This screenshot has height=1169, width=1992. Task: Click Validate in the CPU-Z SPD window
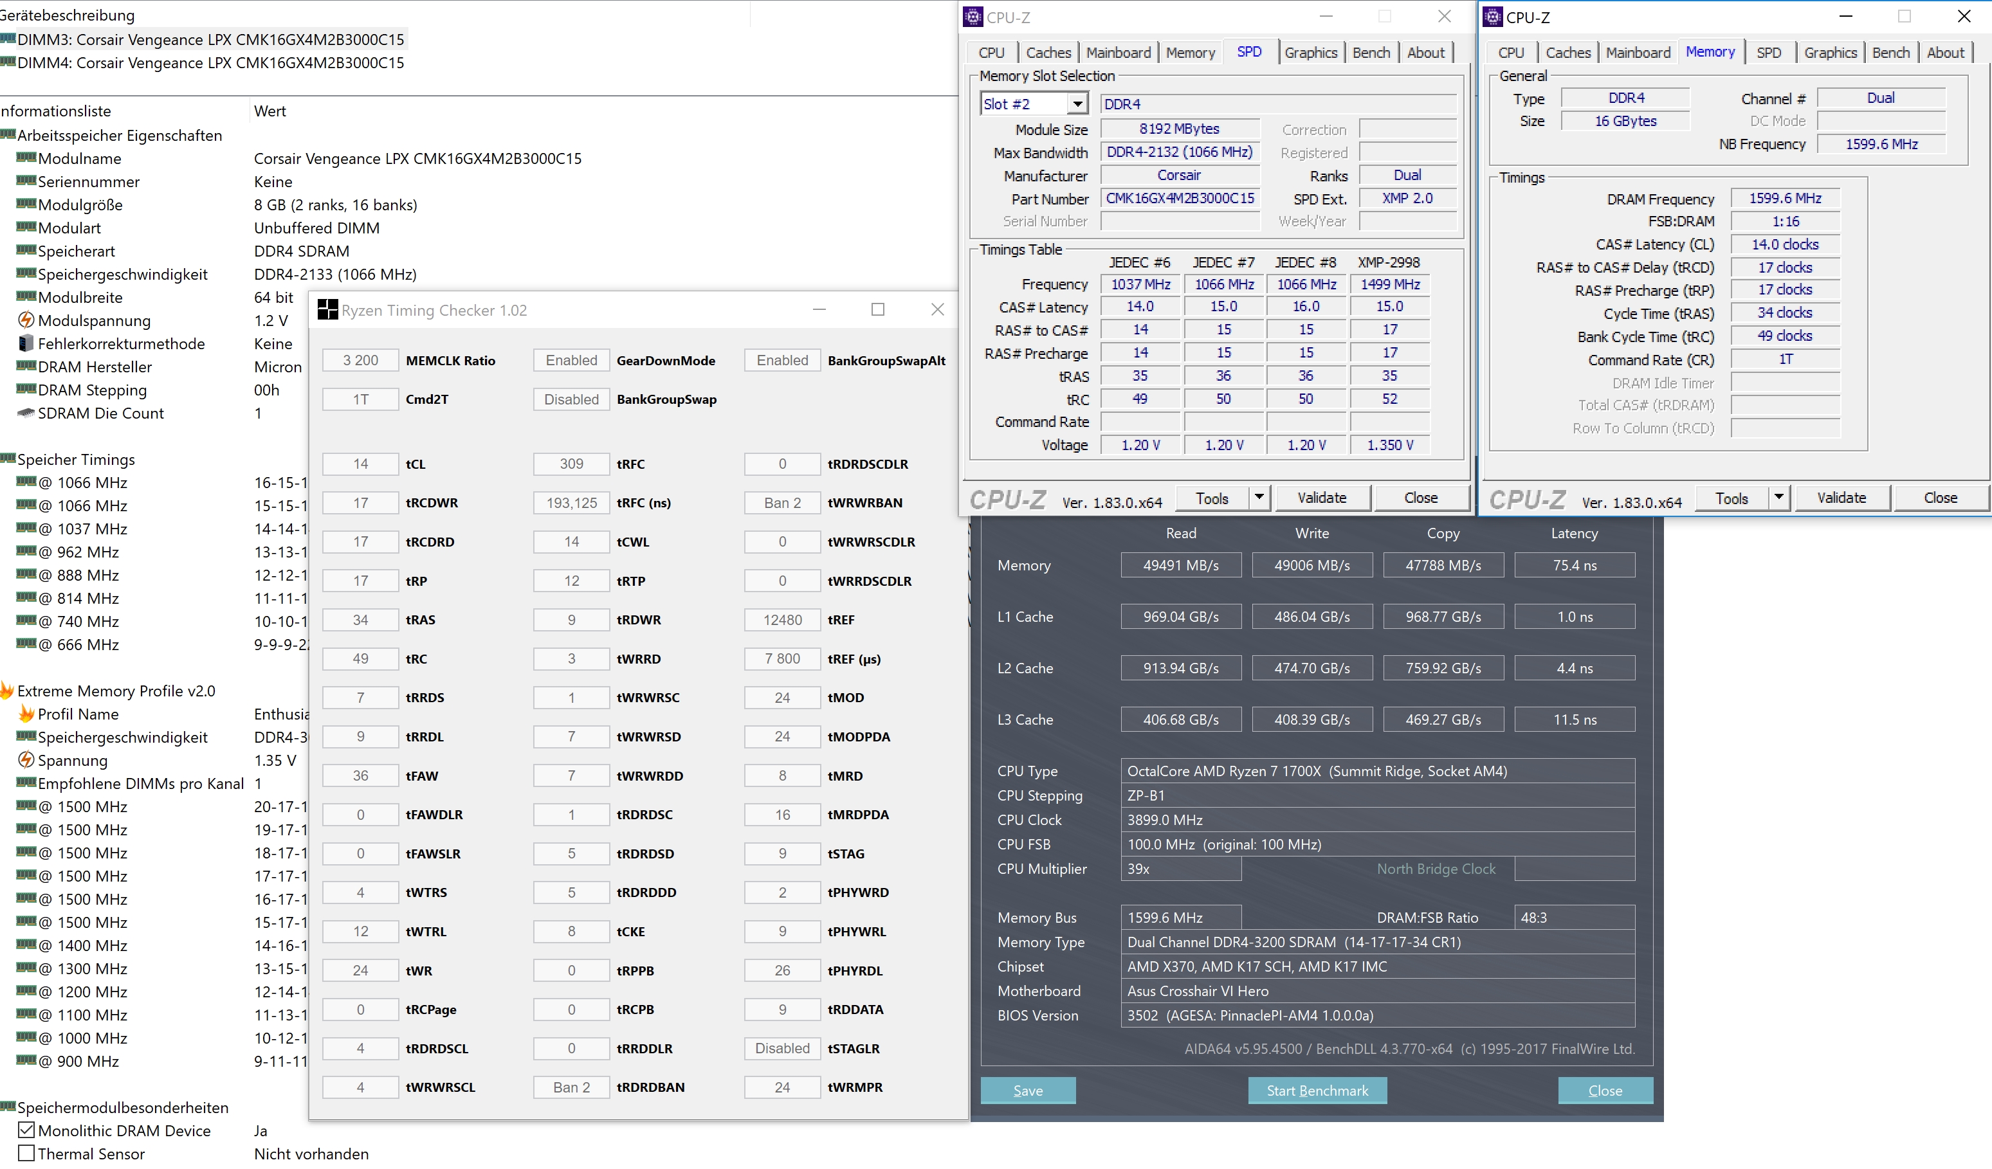tap(1321, 497)
